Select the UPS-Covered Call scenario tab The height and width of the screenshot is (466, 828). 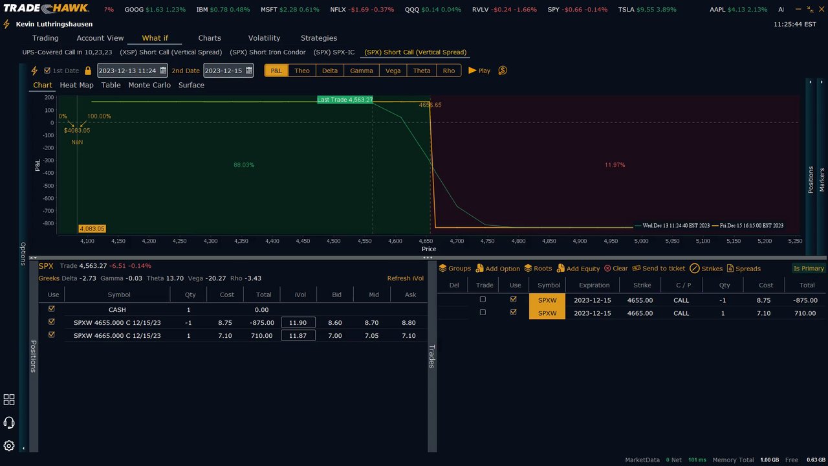tap(67, 52)
